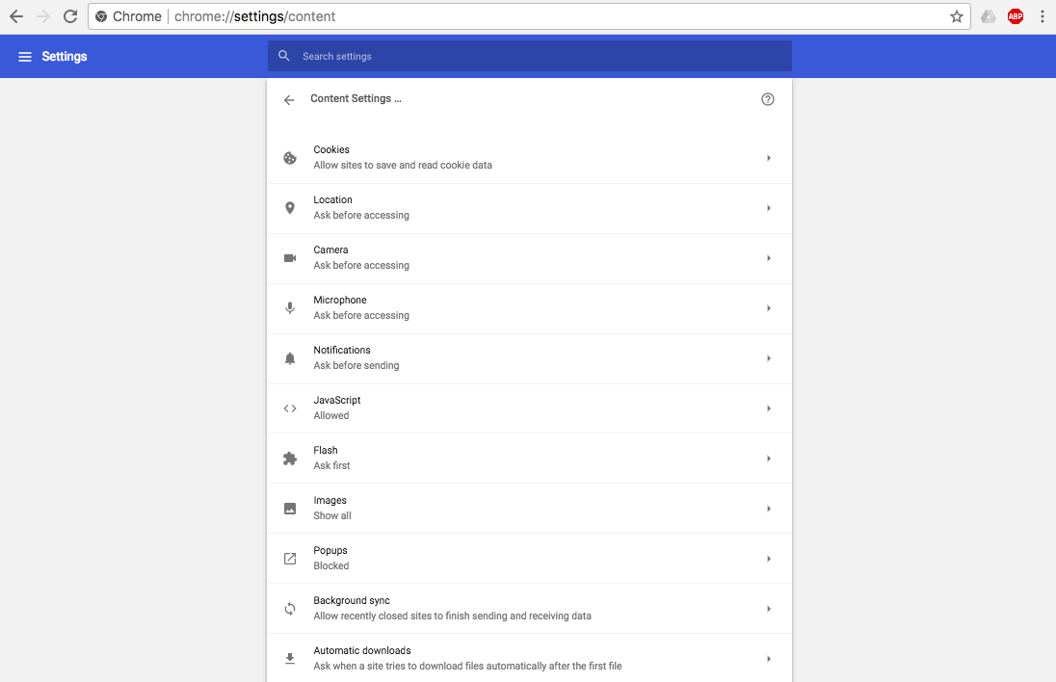Screen dimensions: 1056x682
Task: Open the Microphone settings entry
Action: (x=529, y=309)
